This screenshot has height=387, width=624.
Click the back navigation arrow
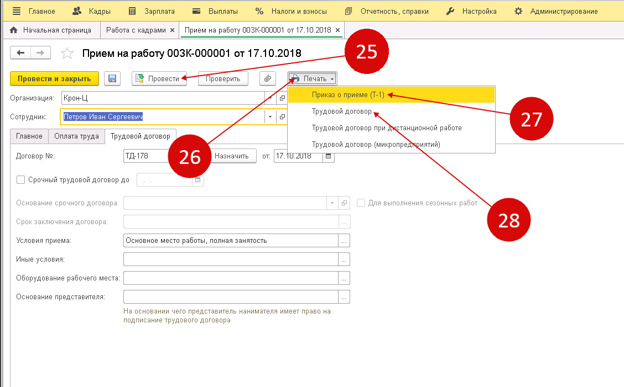tap(20, 53)
